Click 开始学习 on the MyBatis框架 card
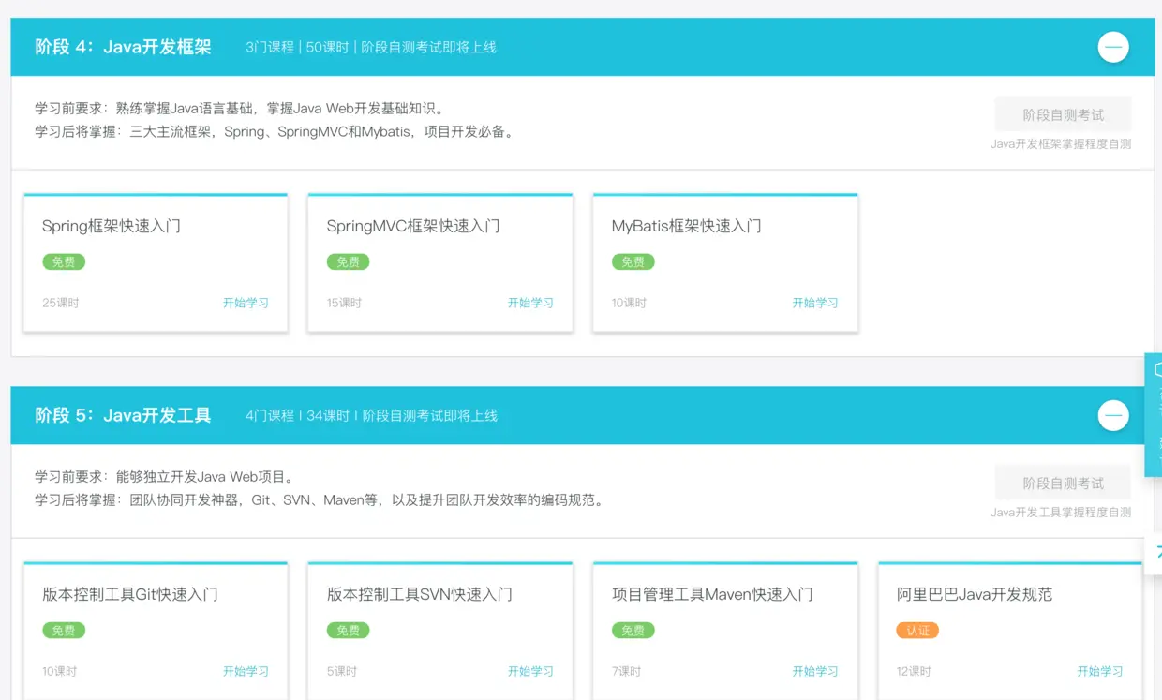This screenshot has width=1162, height=700. coord(815,303)
